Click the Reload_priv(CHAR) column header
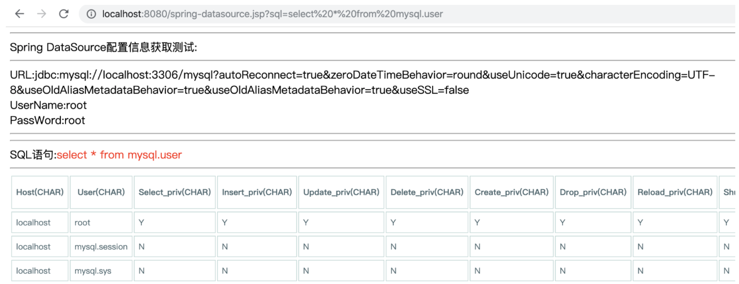The height and width of the screenshot is (284, 739). [x=675, y=192]
